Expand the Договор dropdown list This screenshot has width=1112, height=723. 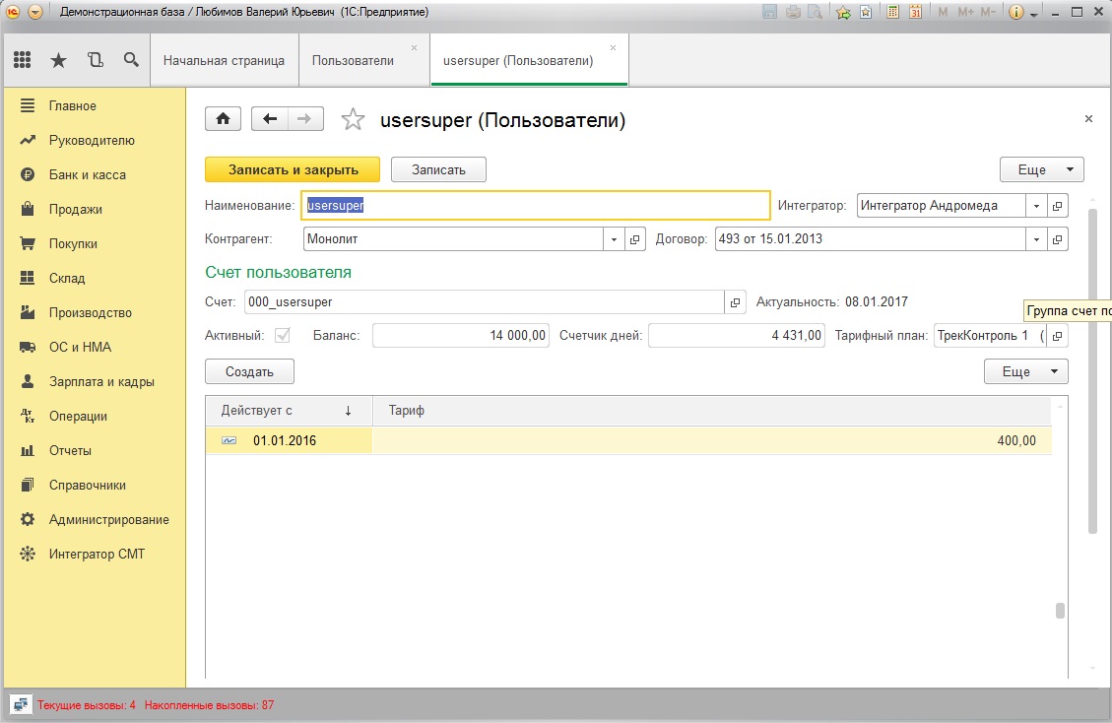1036,239
